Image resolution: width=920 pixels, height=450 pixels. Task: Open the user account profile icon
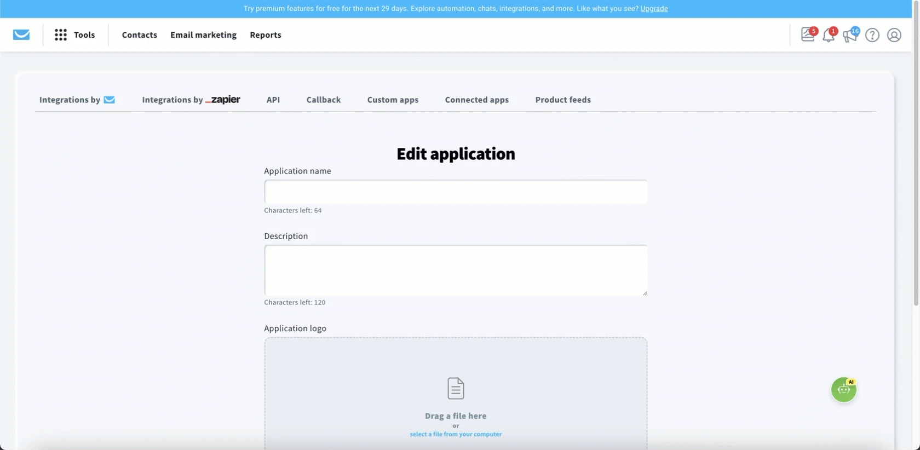point(894,35)
